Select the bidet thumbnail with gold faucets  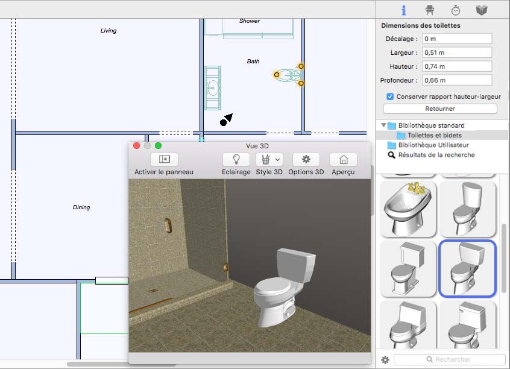[x=409, y=207]
